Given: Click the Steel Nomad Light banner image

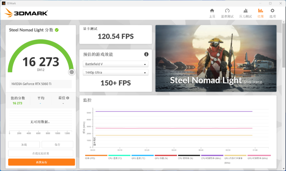Looking at the screenshot, I should (x=216, y=58).
